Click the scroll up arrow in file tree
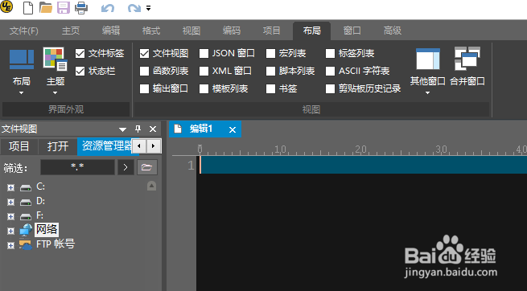The height and width of the screenshot is (291, 527). [151, 186]
